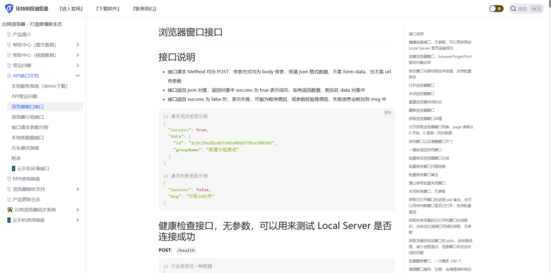The image size is (551, 273).
Task: Open the 『下载软件』 nav link
Action: click(x=108, y=9)
